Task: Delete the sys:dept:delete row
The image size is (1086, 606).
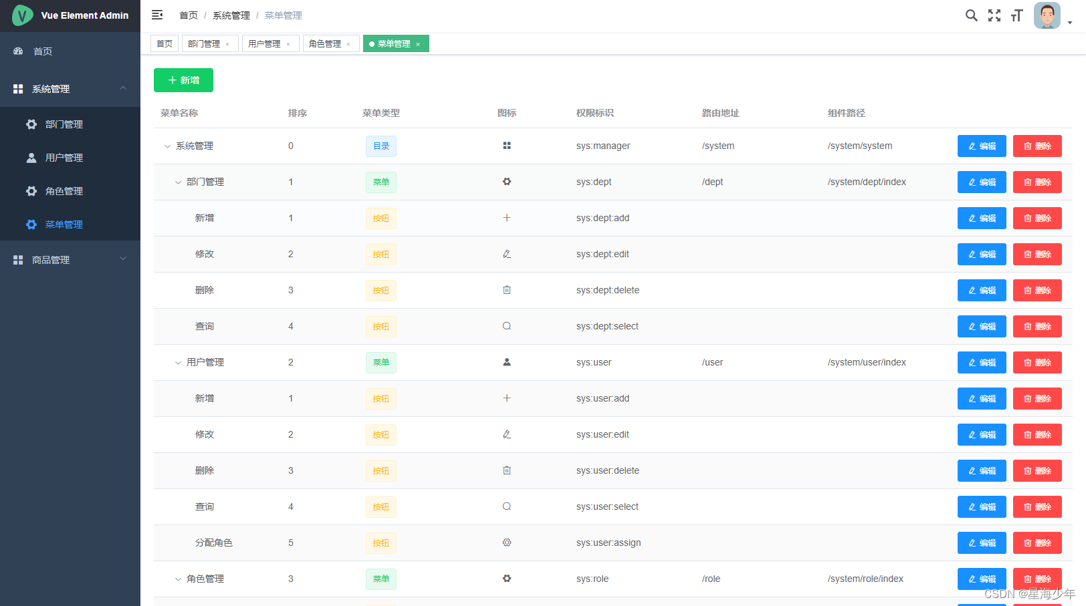Action: [x=1037, y=290]
